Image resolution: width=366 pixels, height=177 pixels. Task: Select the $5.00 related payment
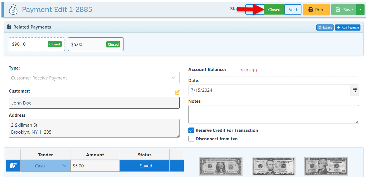click(x=95, y=44)
